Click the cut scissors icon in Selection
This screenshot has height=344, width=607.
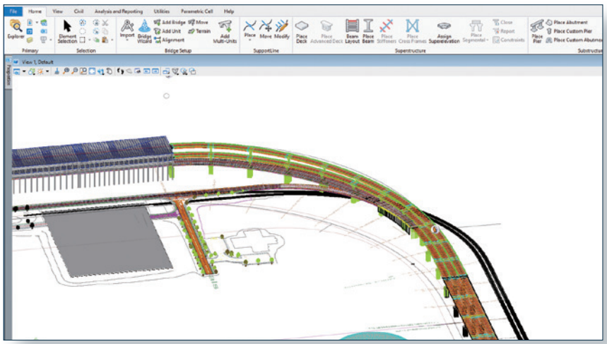(x=105, y=23)
